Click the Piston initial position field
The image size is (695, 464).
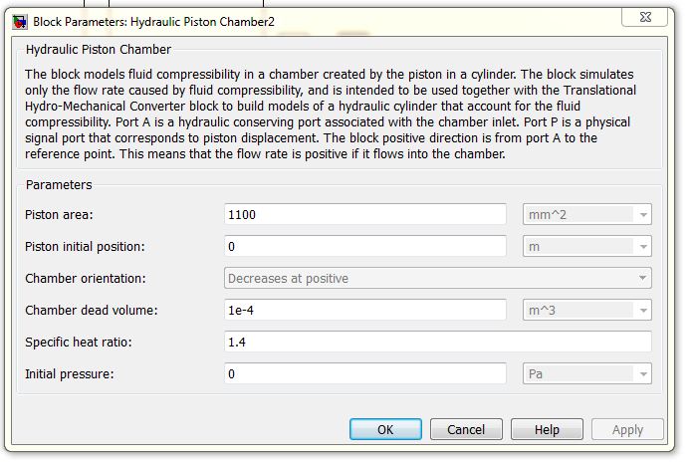[x=365, y=246]
